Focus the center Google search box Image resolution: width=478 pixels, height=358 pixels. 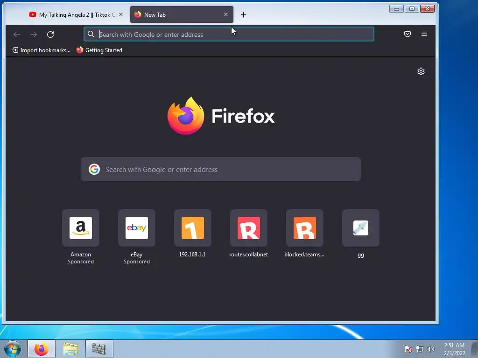click(221, 169)
